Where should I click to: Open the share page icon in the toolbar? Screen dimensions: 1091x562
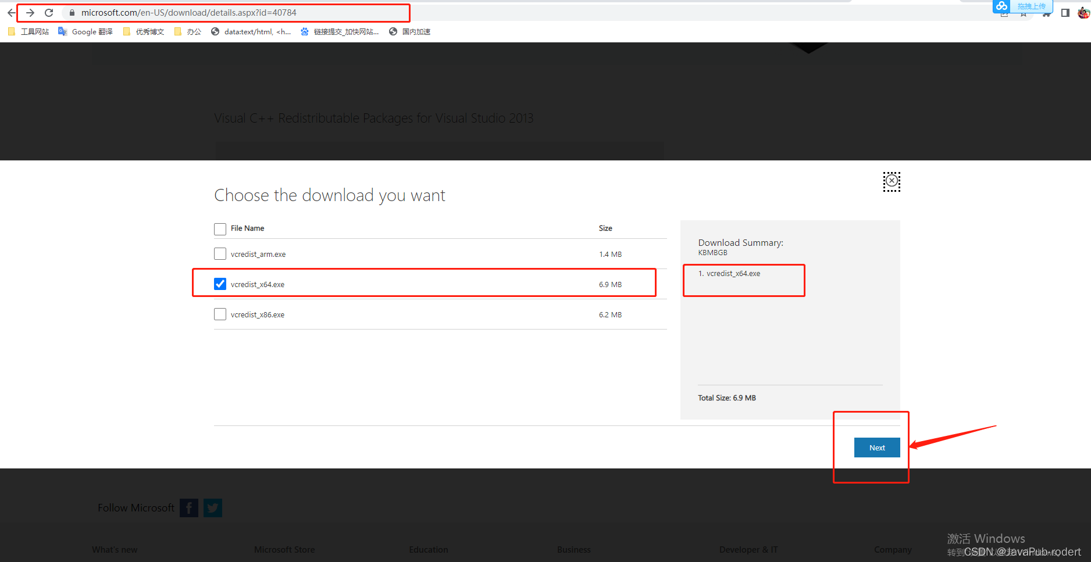coord(1004,12)
